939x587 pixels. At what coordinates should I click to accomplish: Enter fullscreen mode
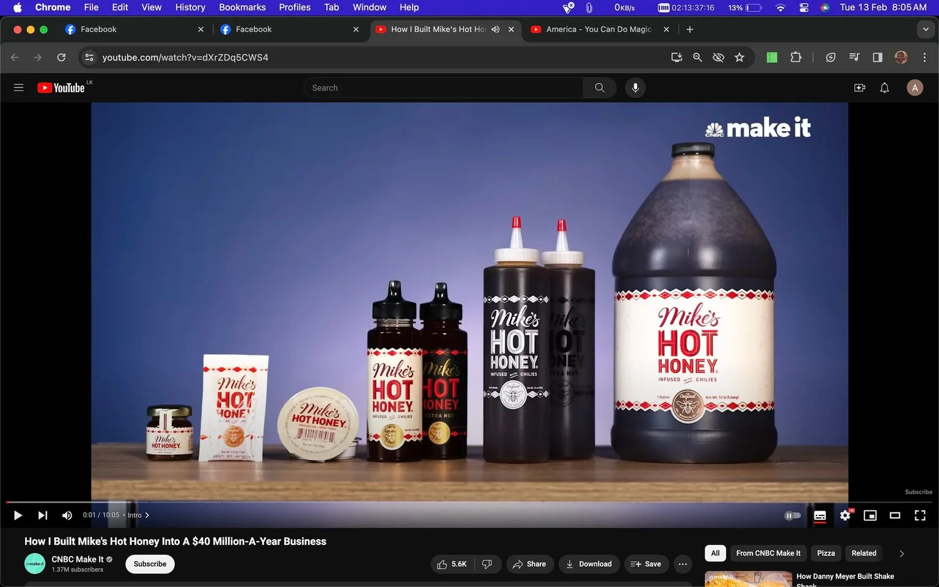pos(920,515)
